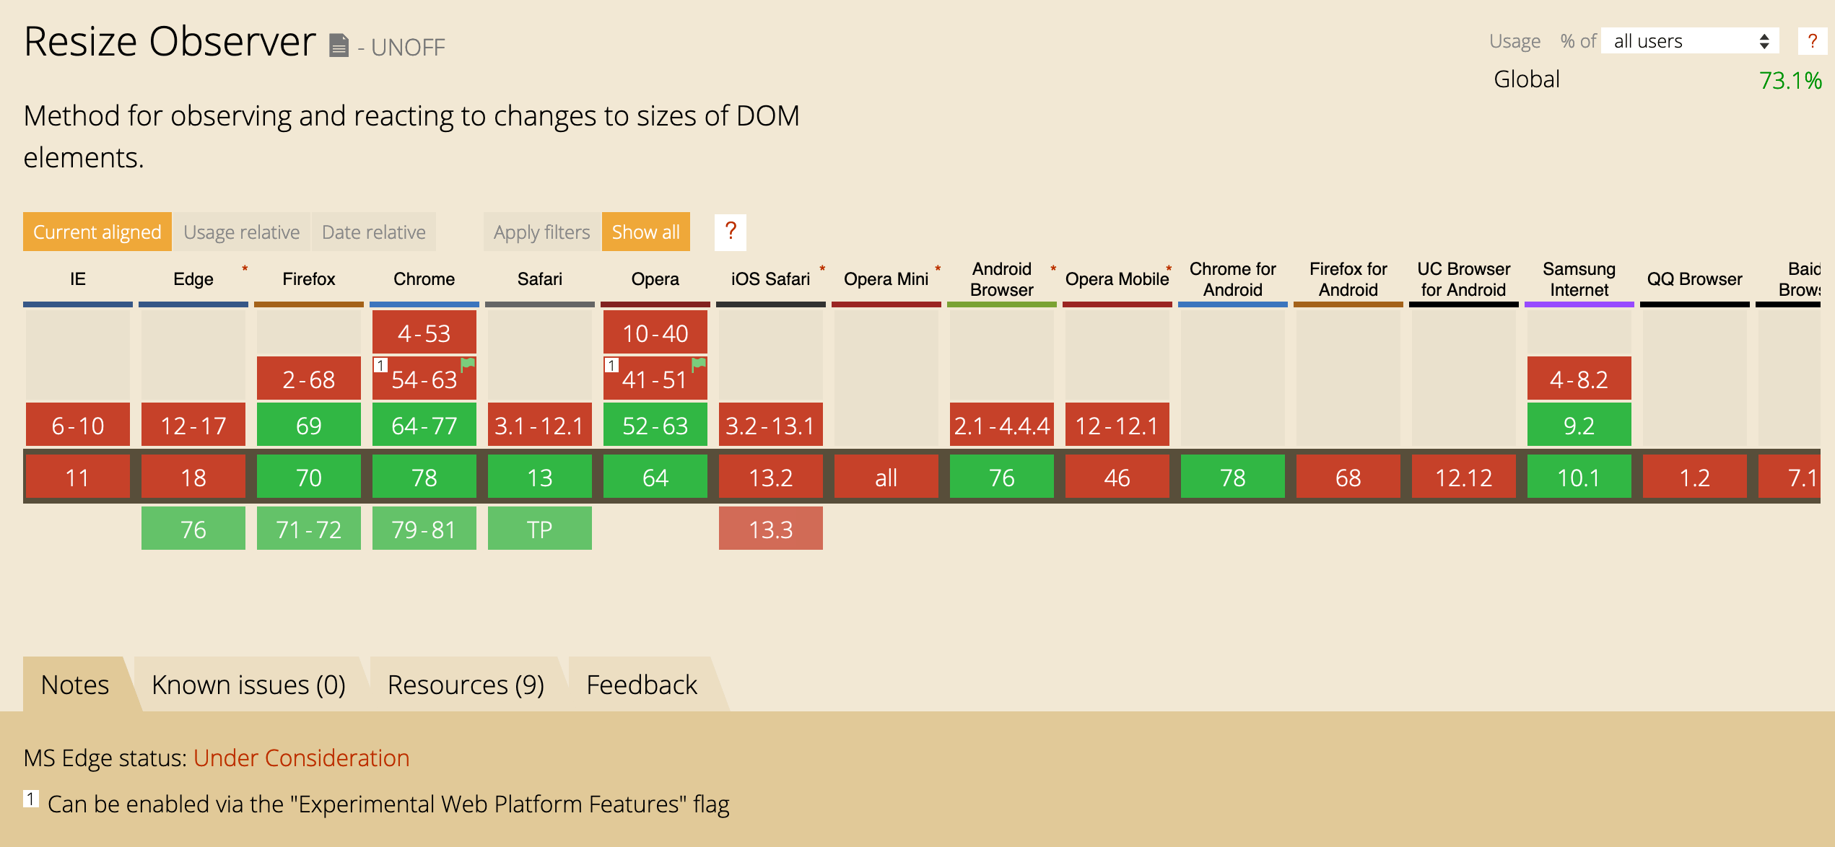Open the Feedback tab

click(x=641, y=685)
